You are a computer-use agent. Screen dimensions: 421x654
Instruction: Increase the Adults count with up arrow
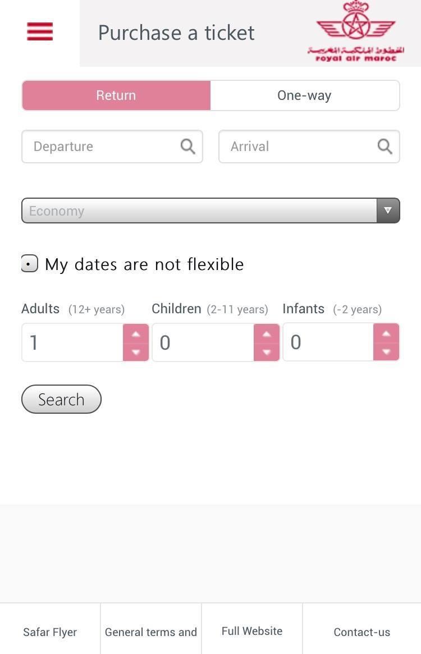136,333
